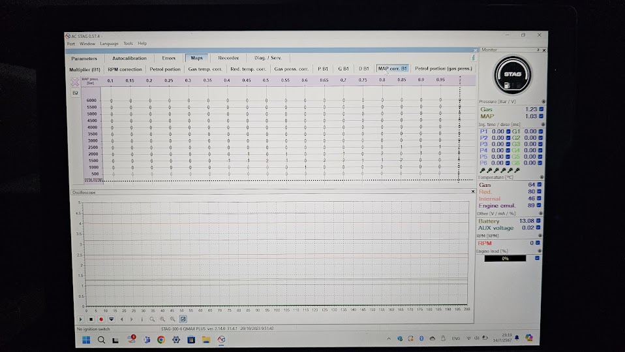The width and height of the screenshot is (625, 352).
Task: Open the Diag. / Serv. tab
Action: tap(268, 58)
